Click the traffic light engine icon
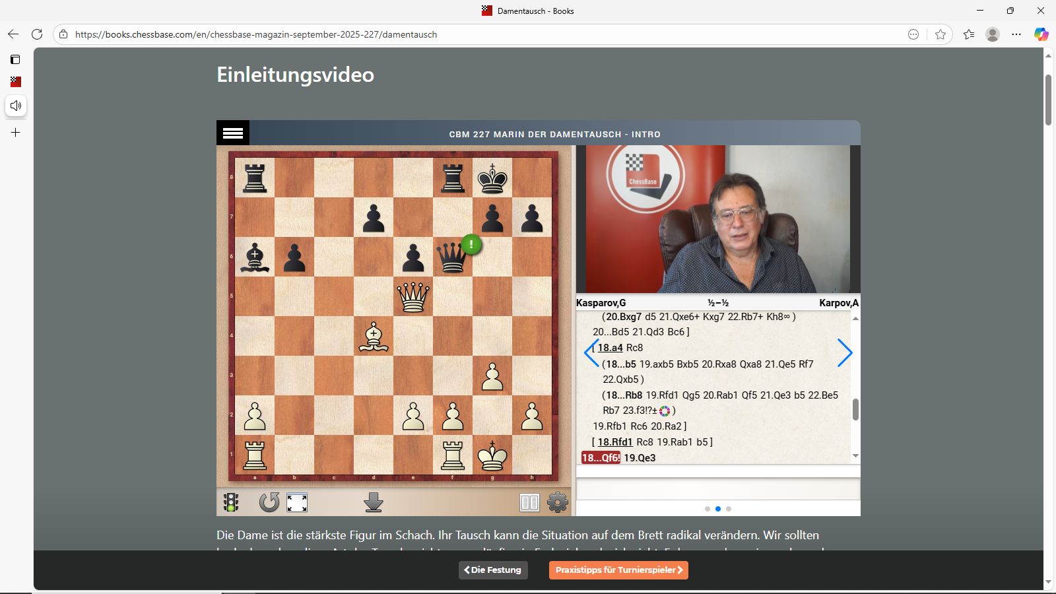1056x594 pixels. click(x=231, y=502)
